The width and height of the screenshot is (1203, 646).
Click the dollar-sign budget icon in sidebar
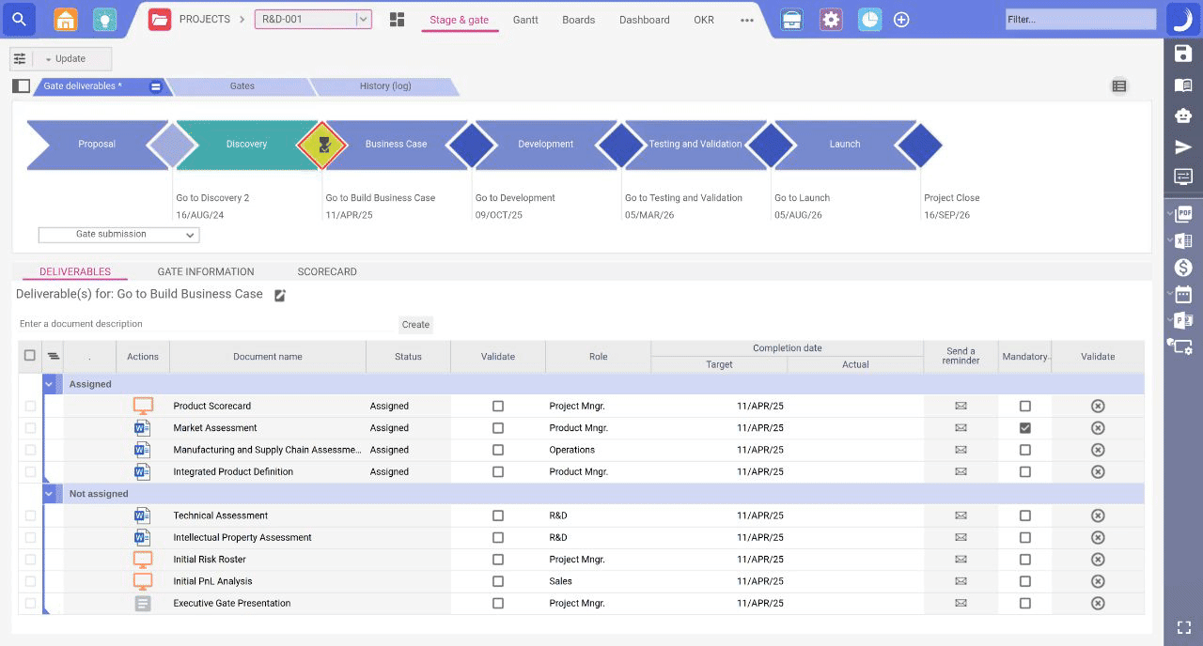[x=1183, y=268]
